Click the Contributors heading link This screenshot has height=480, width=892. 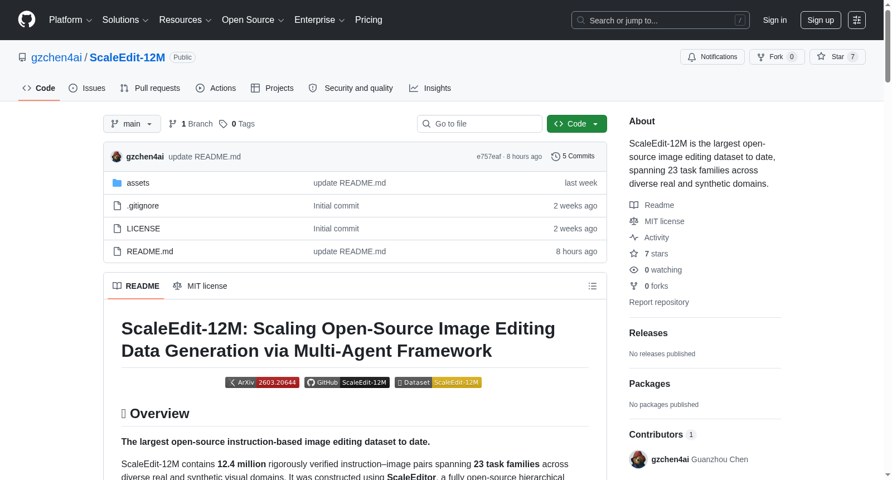(x=662, y=434)
